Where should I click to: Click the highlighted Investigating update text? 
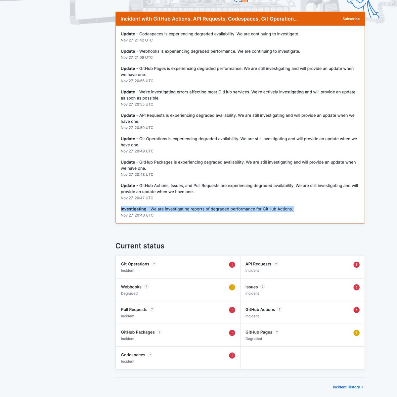coord(207,209)
